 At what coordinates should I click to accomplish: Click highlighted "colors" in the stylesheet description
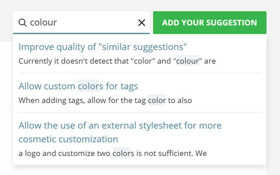click(121, 153)
